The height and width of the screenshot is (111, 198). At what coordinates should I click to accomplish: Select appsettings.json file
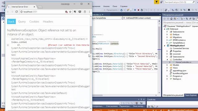pyautogui.click(x=179, y=71)
